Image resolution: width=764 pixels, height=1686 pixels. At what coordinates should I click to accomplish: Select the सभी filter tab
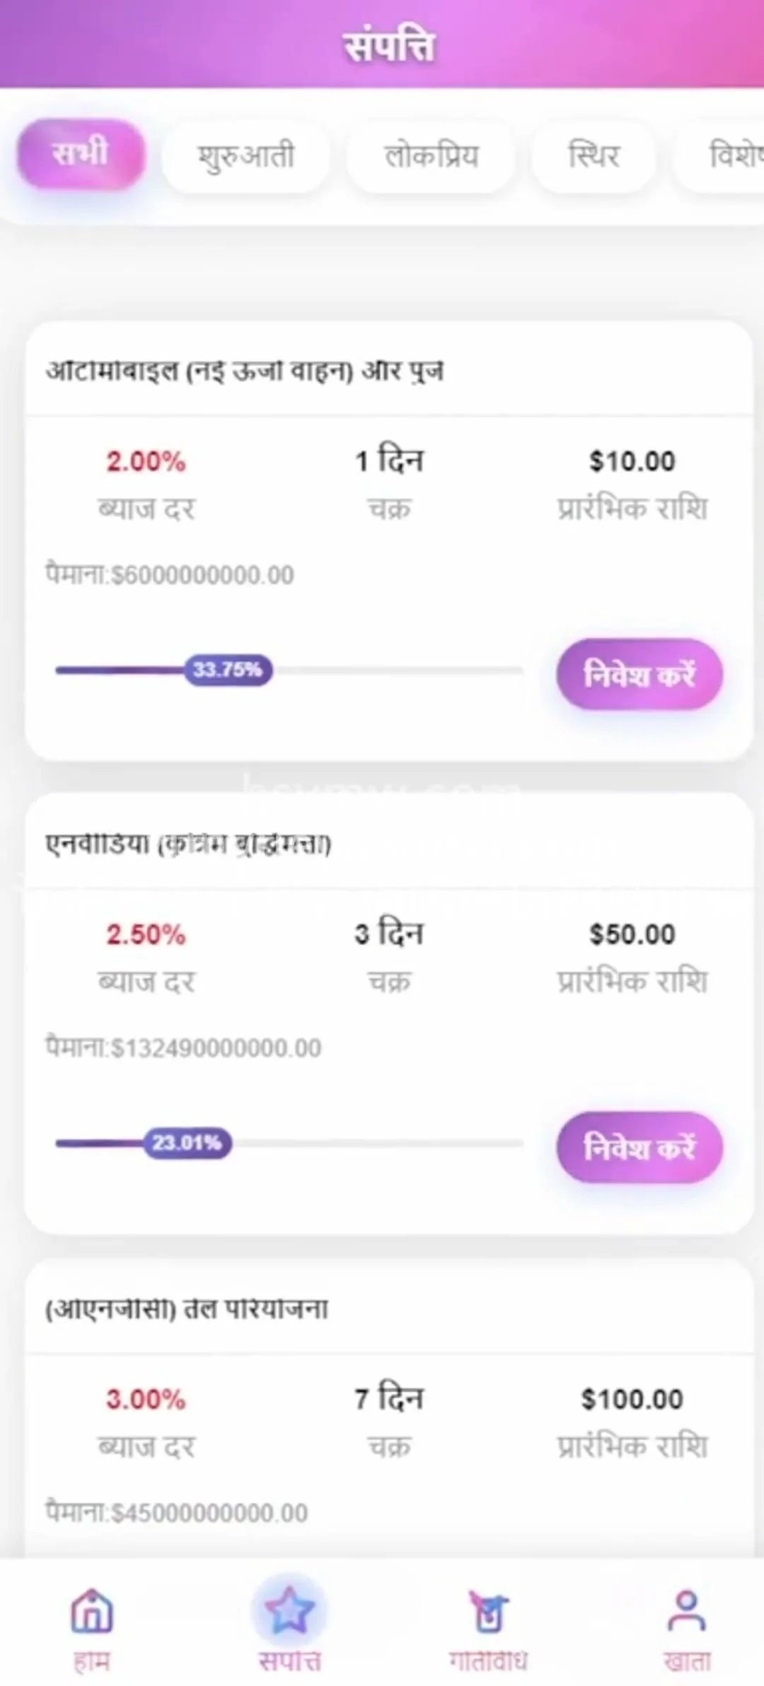(81, 154)
